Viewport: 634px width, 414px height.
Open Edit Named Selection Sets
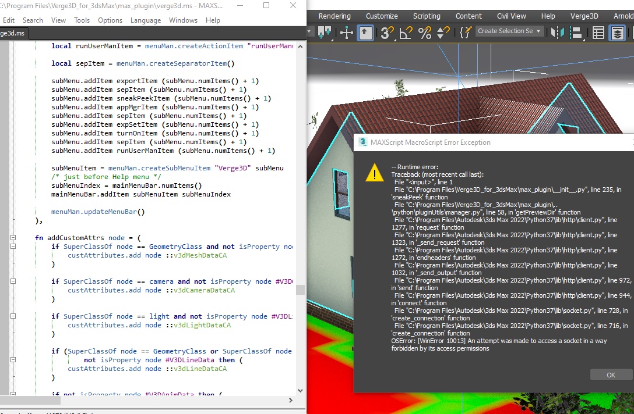466,33
